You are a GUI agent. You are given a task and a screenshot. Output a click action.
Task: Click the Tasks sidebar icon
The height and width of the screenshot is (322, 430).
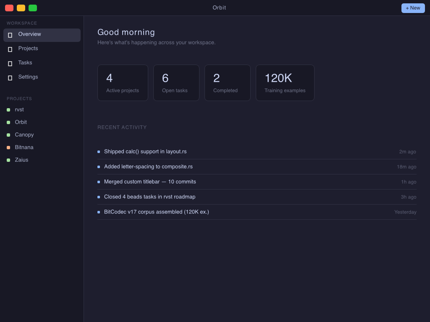coord(10,64)
